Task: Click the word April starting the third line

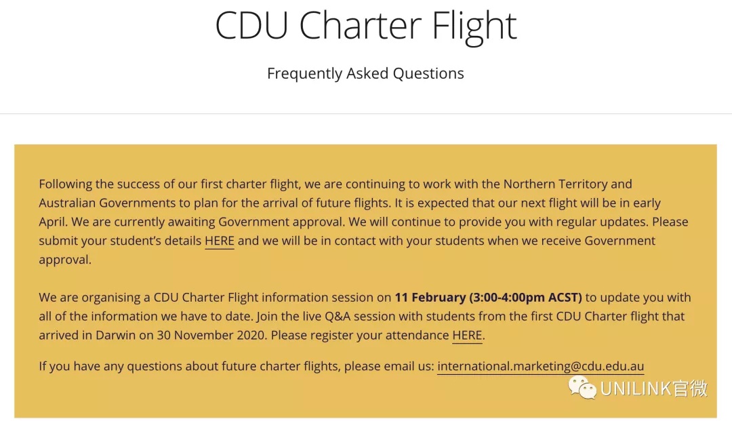Action: click(53, 222)
